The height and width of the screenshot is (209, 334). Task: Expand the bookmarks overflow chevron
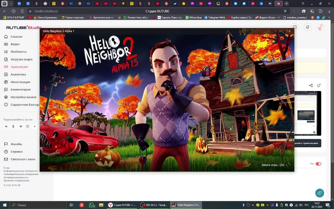click(x=329, y=18)
